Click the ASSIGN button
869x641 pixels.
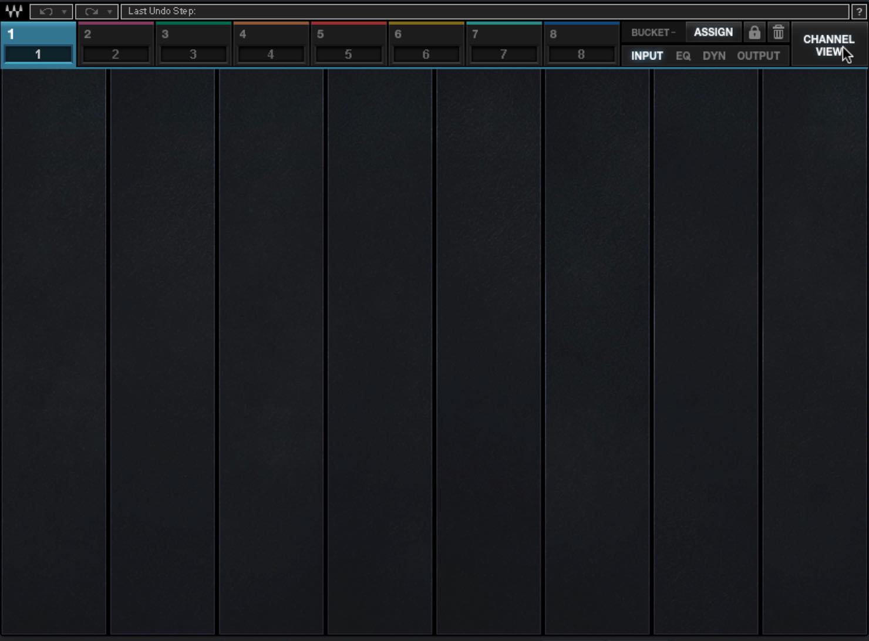click(x=713, y=32)
